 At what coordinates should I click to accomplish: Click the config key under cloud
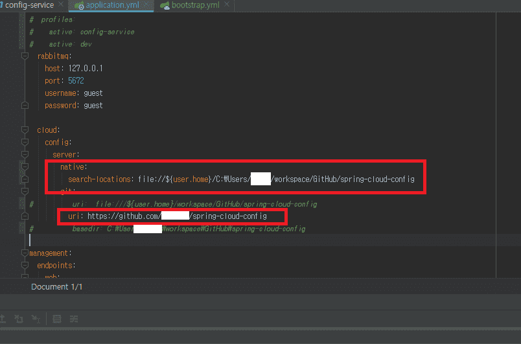[x=56, y=143]
